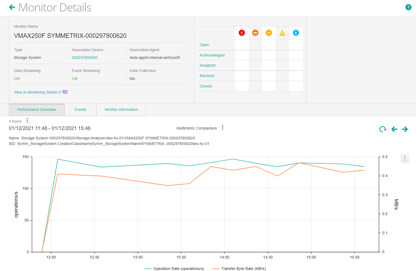This screenshot has width=416, height=271.
Task: Click the Monitoring Studio icon next to the link
Action: click(65, 92)
